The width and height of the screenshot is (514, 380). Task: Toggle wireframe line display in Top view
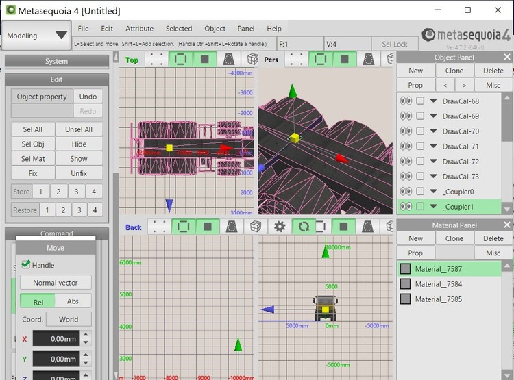(x=180, y=60)
